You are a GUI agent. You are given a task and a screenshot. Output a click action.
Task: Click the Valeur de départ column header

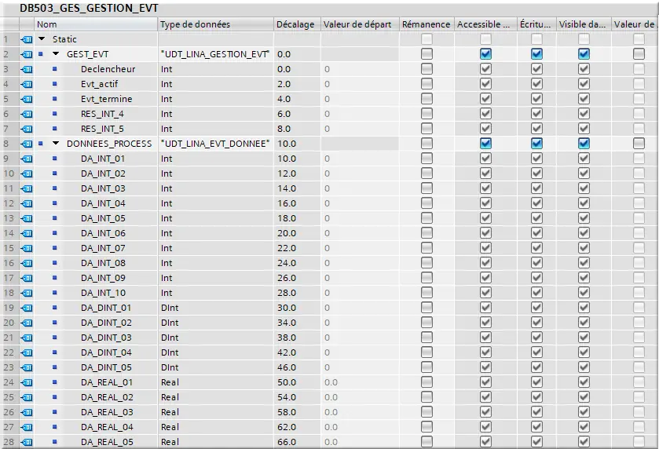[360, 24]
